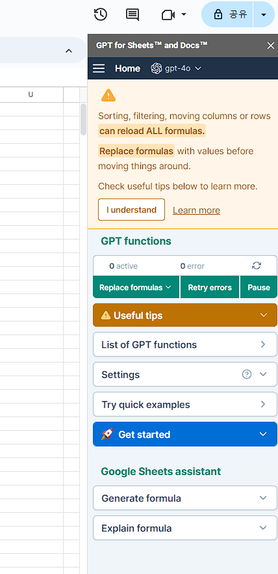This screenshot has height=574, width=278.
Task: Click the refresh icon in GPT functions
Action: tap(257, 266)
